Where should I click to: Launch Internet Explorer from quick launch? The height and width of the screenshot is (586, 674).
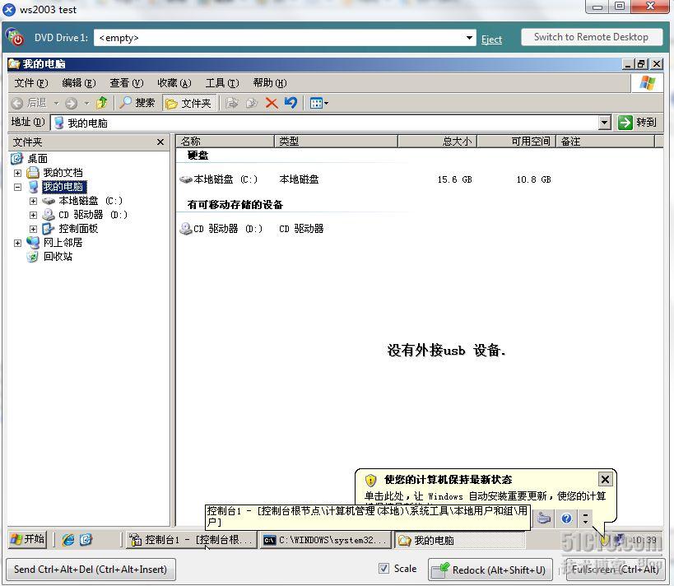pyautogui.click(x=68, y=540)
